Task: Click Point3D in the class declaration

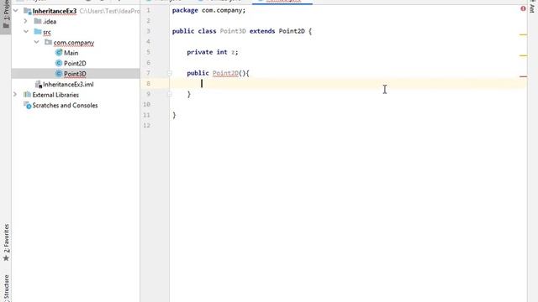Action: [x=233, y=31]
